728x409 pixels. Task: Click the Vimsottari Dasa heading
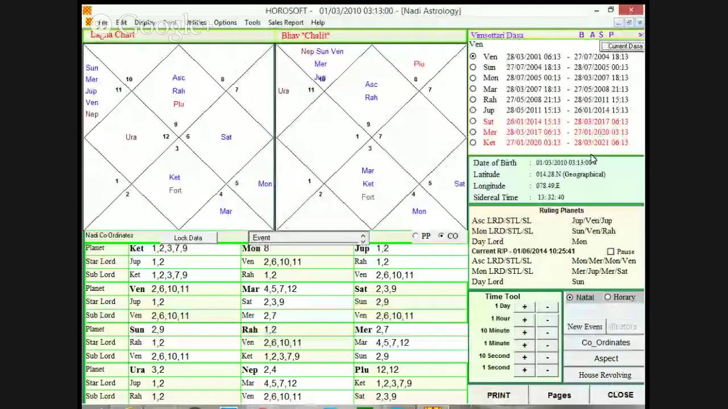[497, 35]
